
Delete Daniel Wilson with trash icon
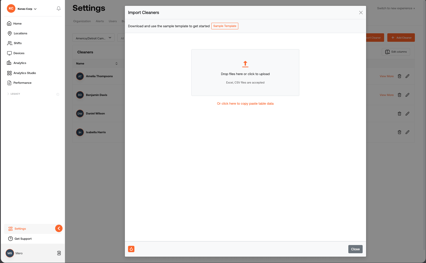click(399, 114)
